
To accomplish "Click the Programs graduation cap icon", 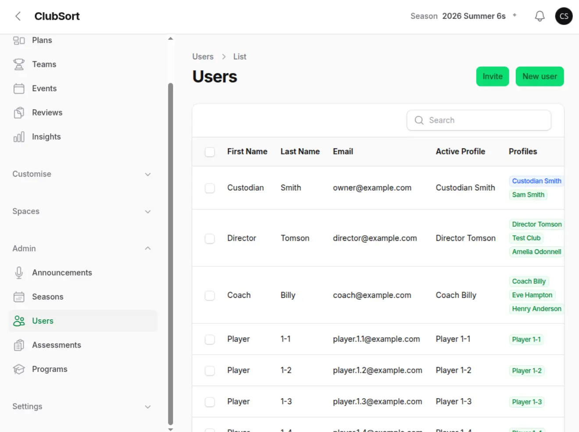I will [19, 369].
